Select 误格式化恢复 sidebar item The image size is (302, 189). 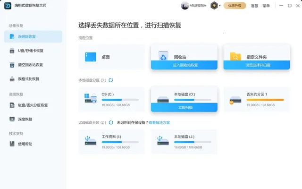point(33,79)
